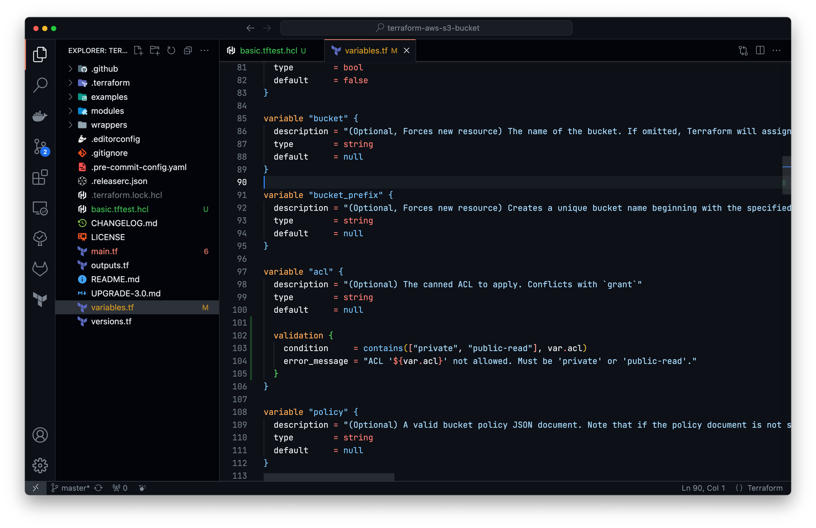
Task: Split the editor using the top-right icon
Action: pyautogui.click(x=760, y=50)
